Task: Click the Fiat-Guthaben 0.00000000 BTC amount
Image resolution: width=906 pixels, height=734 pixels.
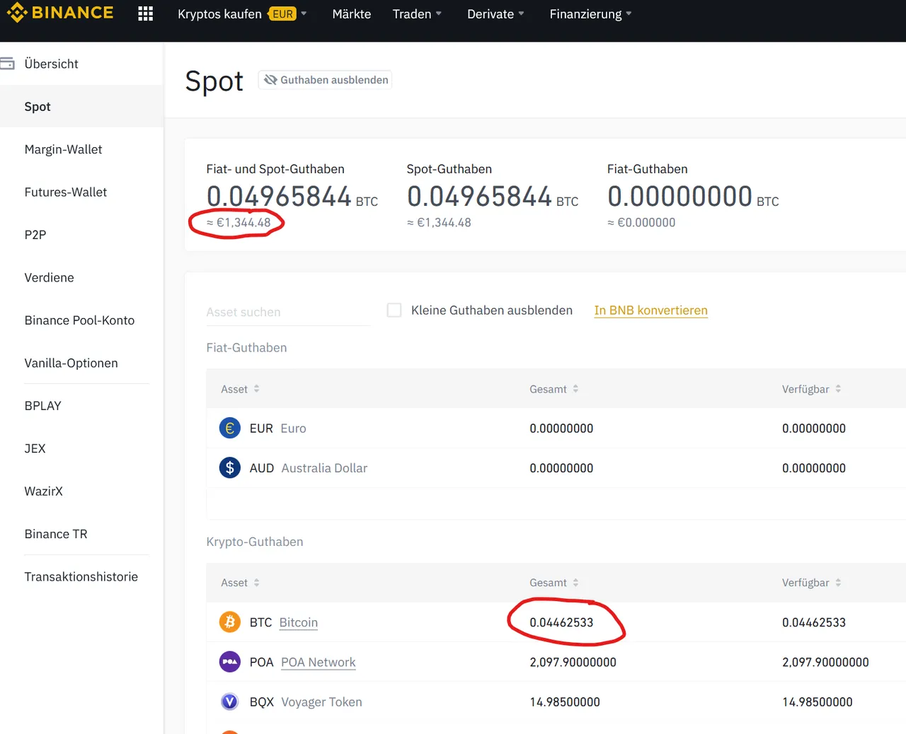Action: 693,196
